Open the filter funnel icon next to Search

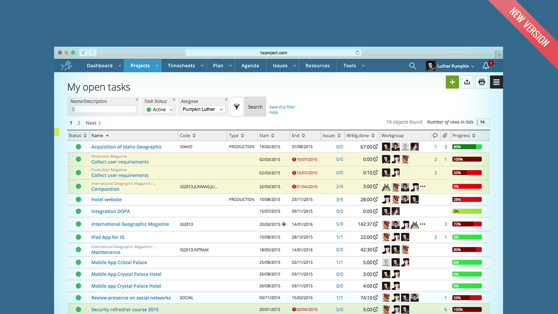(x=236, y=106)
